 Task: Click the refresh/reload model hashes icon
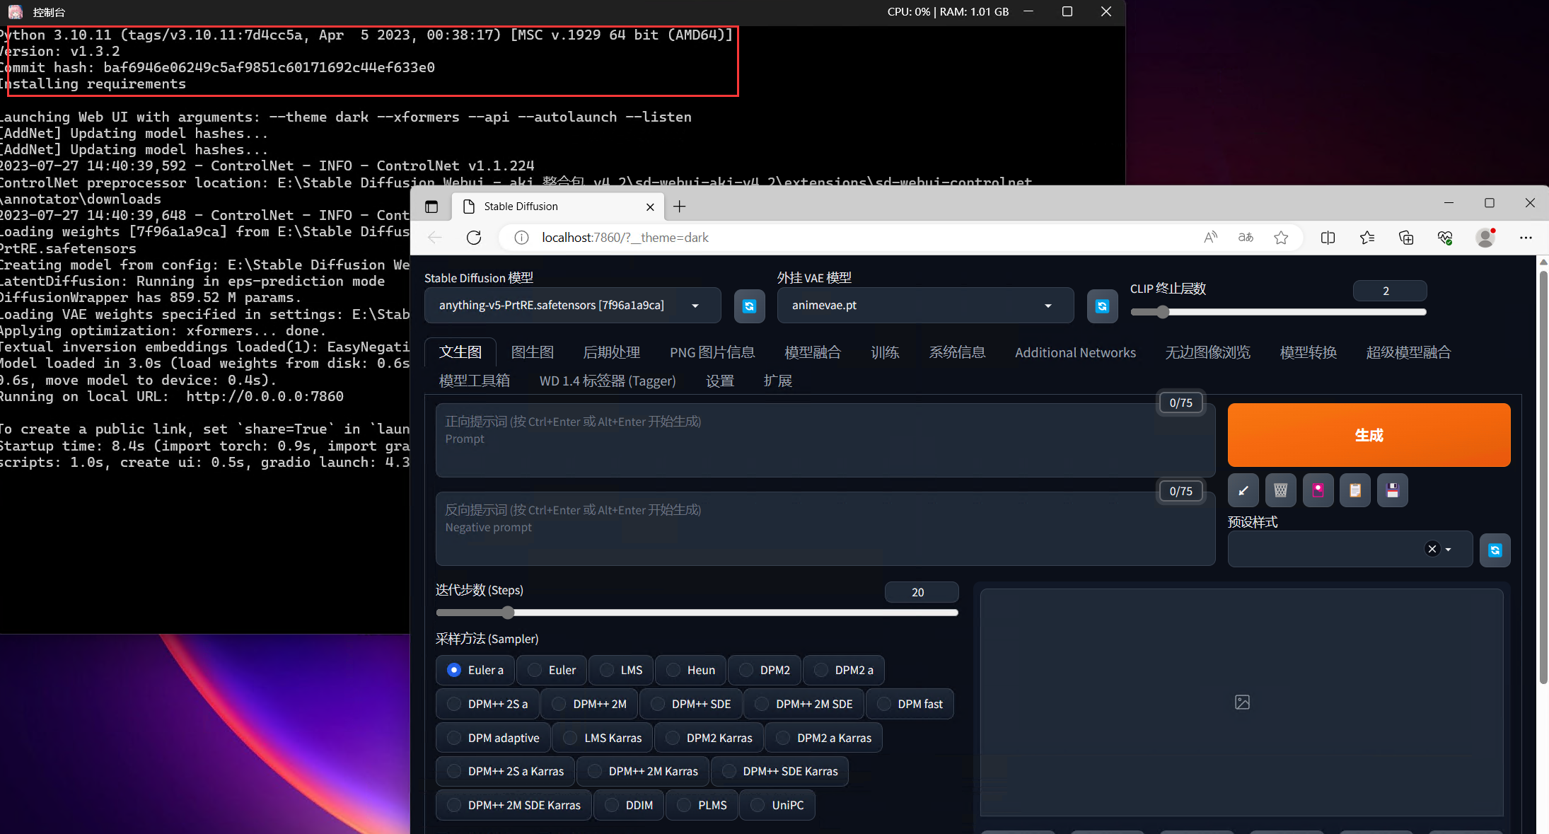click(x=748, y=305)
